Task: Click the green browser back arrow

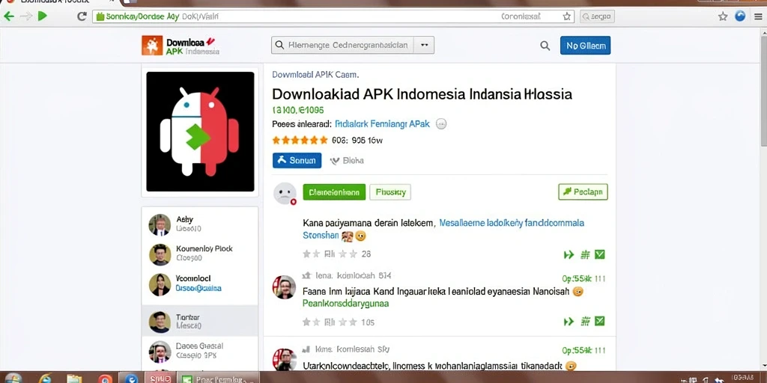Action: (8, 16)
